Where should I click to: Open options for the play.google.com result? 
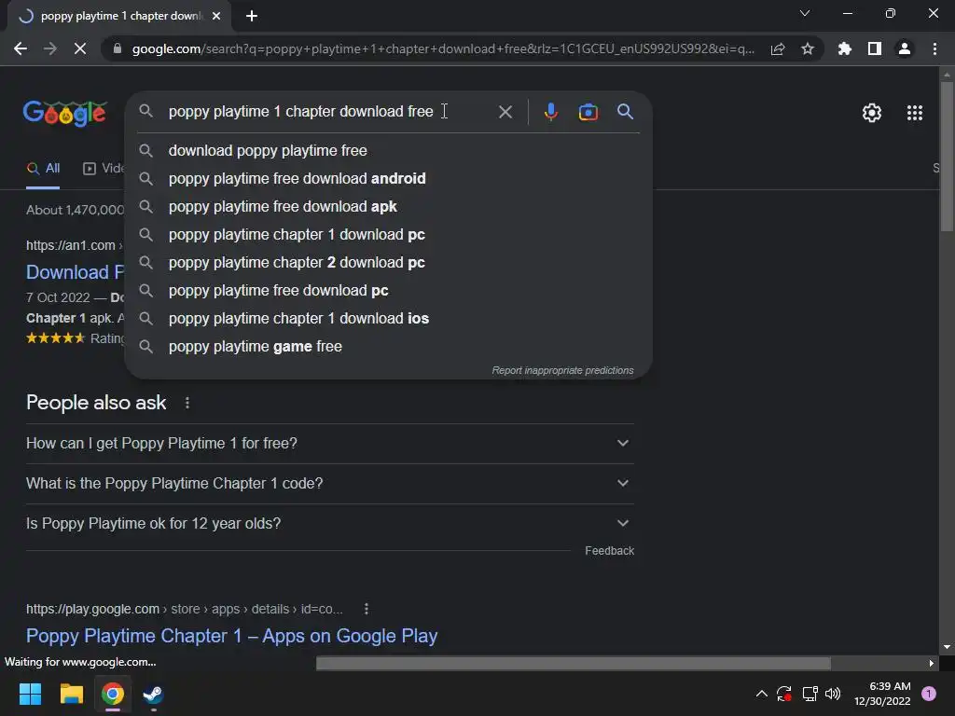[366, 609]
